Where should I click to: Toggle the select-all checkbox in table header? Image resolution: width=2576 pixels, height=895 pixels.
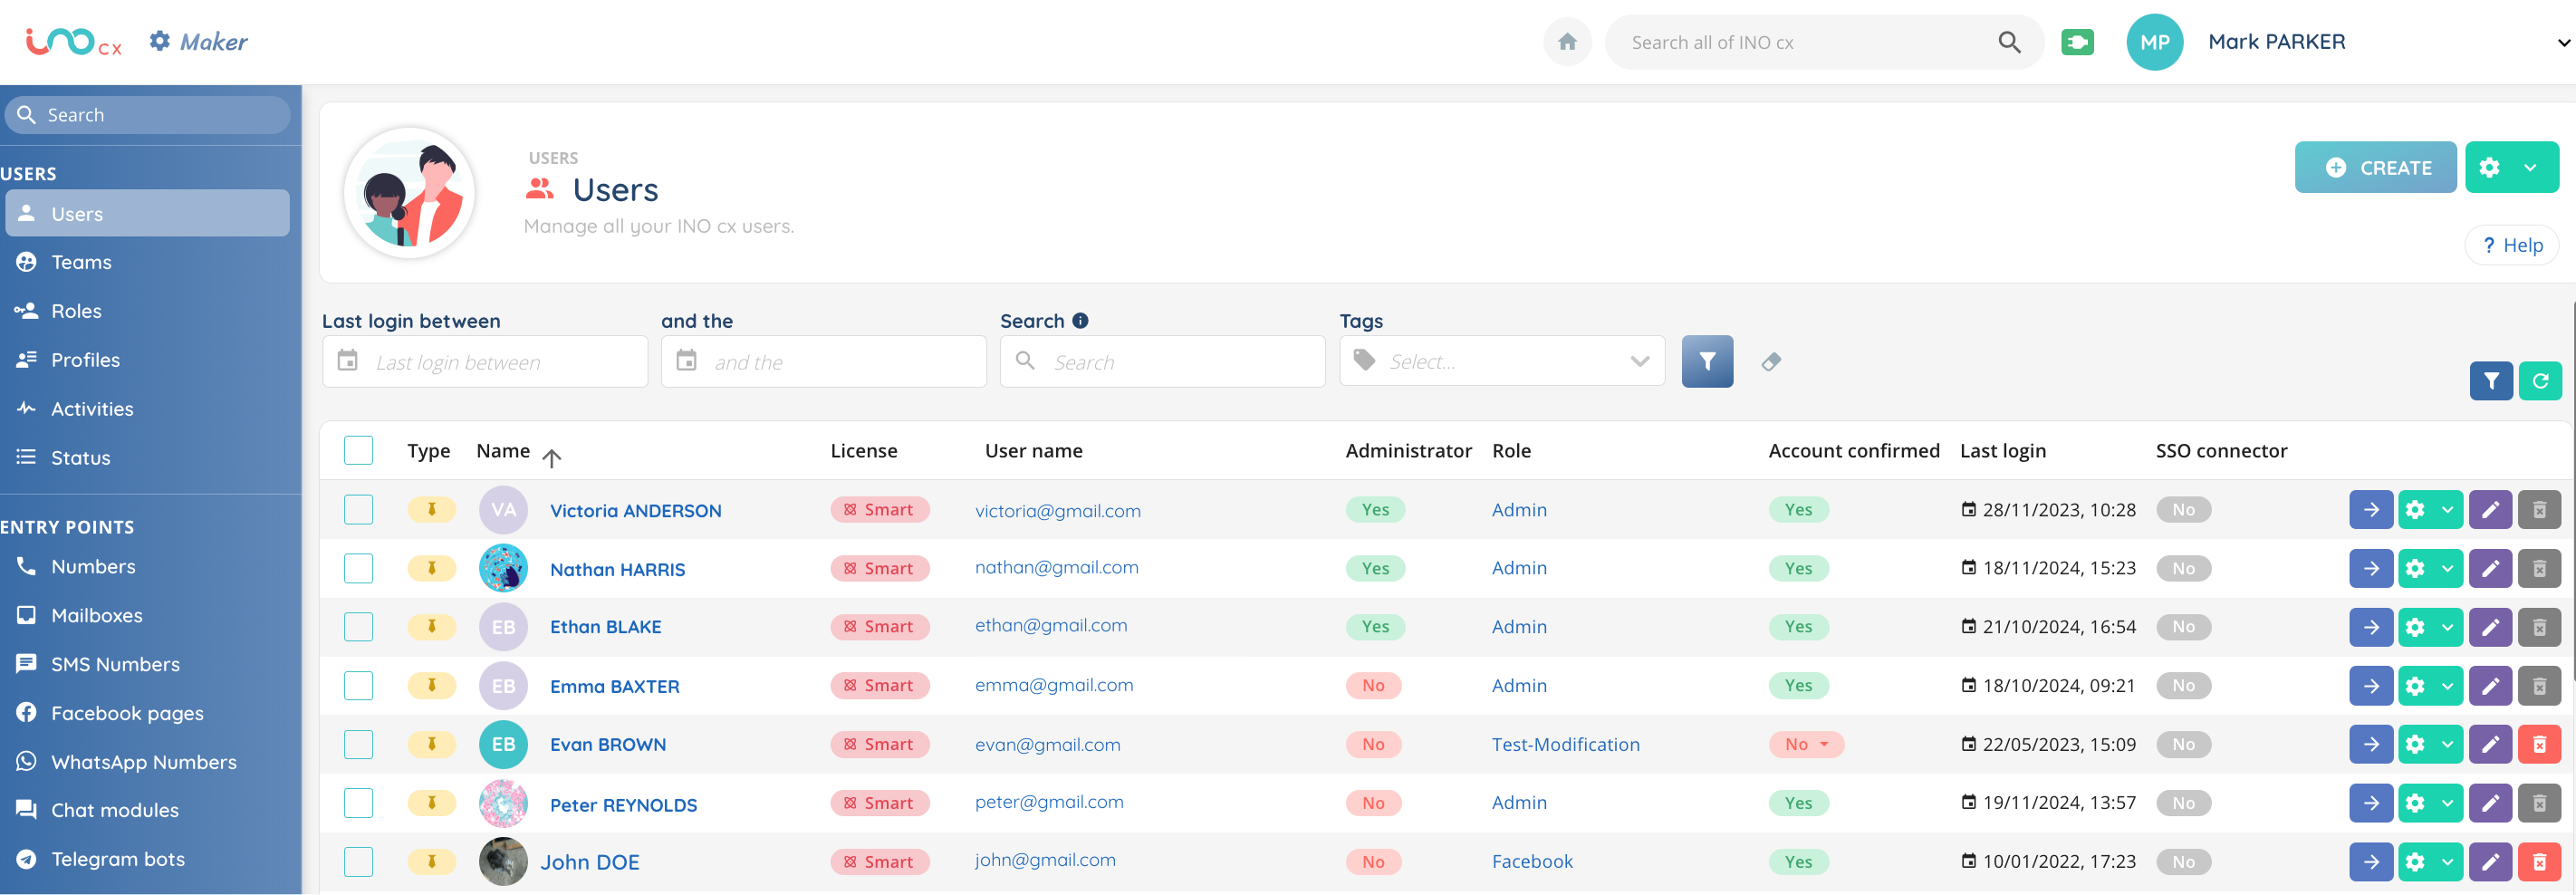coord(358,451)
